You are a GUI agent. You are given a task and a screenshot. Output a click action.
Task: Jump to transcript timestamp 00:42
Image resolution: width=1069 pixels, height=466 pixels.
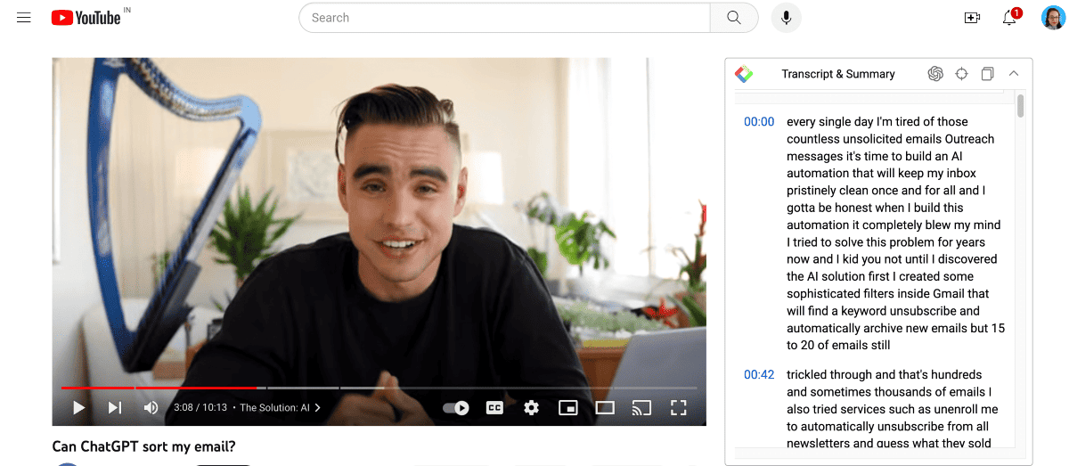click(x=759, y=375)
